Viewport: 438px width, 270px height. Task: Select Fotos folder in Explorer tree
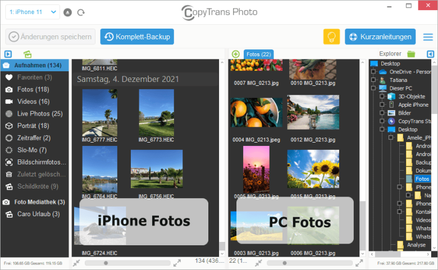click(x=422, y=179)
